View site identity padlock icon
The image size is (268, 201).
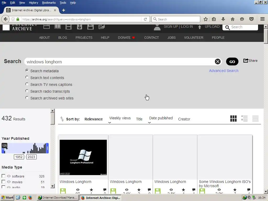coord(18,19)
